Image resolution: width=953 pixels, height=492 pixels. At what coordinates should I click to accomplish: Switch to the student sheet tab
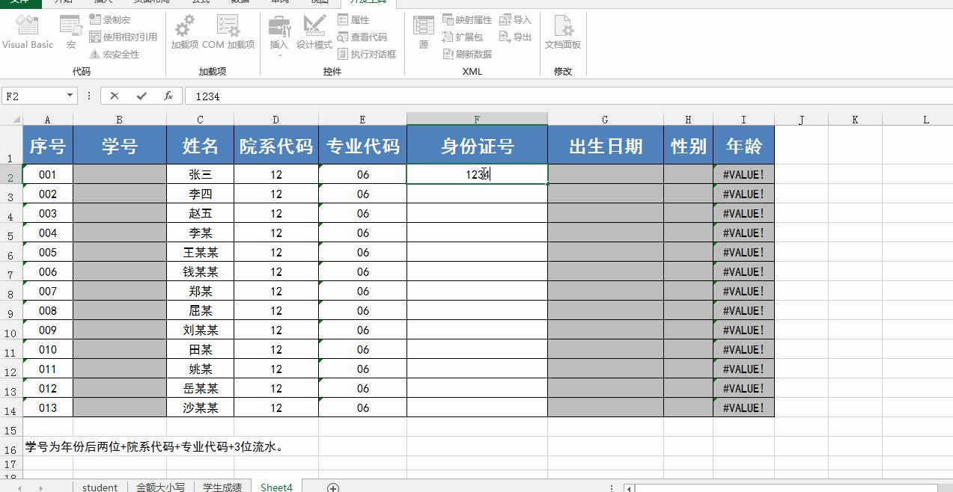pyautogui.click(x=99, y=486)
